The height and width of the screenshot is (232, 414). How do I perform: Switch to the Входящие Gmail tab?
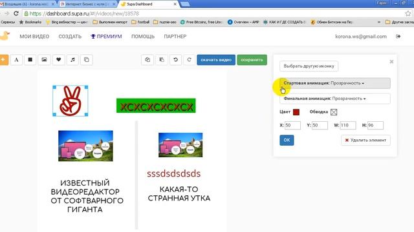pyautogui.click(x=27, y=5)
